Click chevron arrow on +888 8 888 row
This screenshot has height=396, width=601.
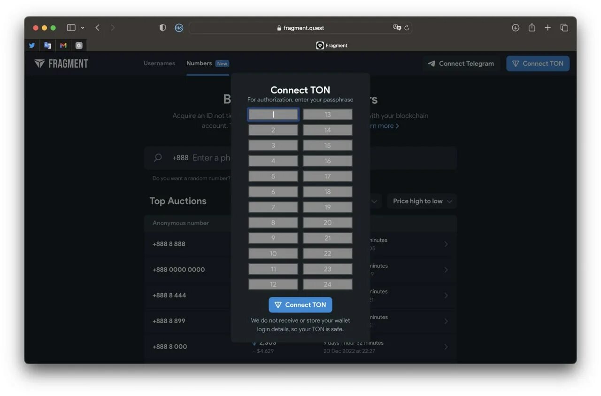[x=446, y=244]
